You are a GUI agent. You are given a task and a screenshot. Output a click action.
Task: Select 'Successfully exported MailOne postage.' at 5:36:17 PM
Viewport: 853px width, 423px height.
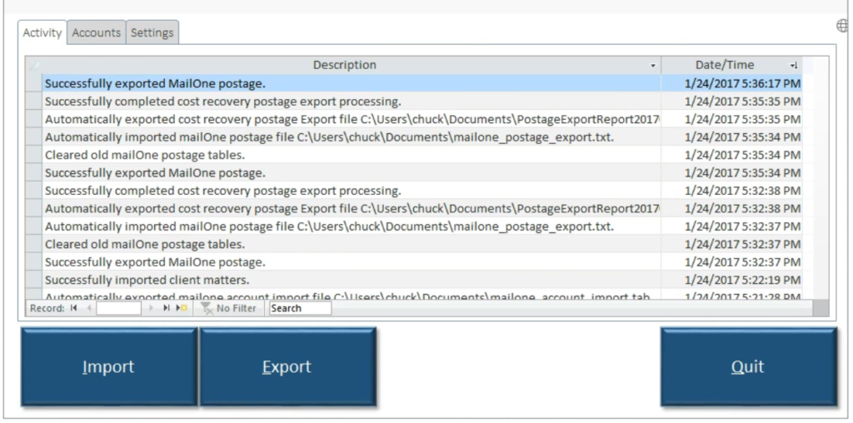click(352, 83)
